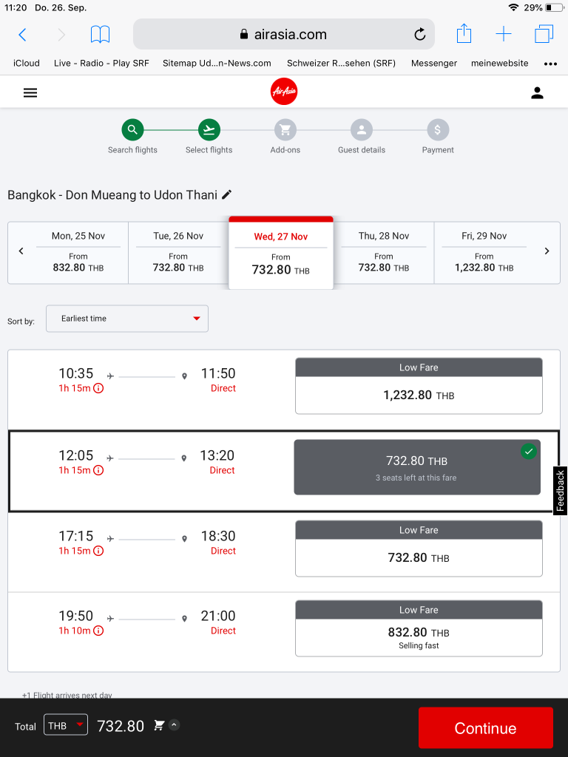Click the Safari share icon
The height and width of the screenshot is (757, 568).
[464, 34]
